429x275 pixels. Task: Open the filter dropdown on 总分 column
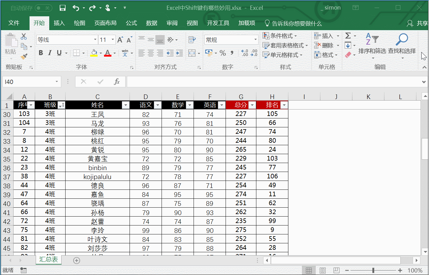coord(252,105)
